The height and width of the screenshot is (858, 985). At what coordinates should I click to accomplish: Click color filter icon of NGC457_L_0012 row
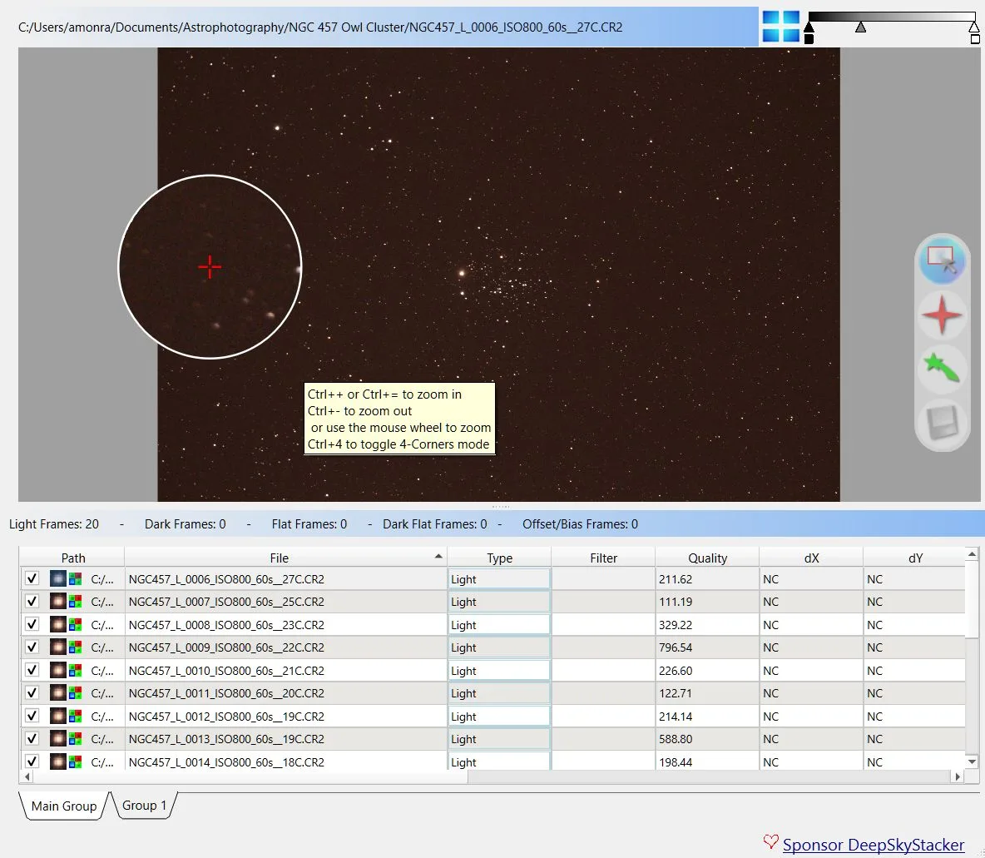tap(76, 717)
